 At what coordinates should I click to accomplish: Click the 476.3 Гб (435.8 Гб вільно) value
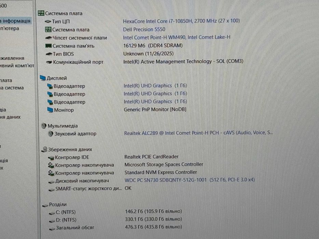coord(154,227)
